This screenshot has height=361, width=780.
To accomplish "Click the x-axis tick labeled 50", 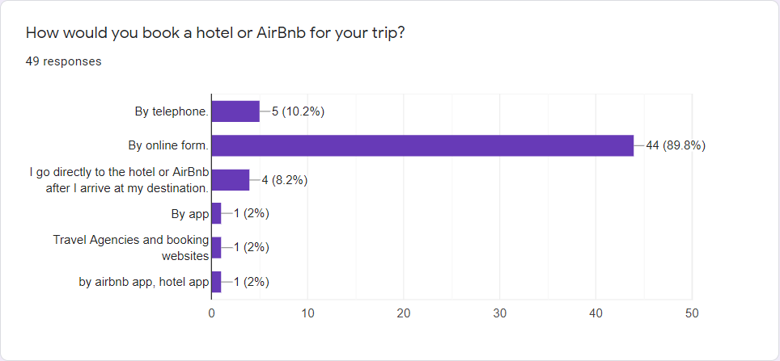I will (692, 314).
